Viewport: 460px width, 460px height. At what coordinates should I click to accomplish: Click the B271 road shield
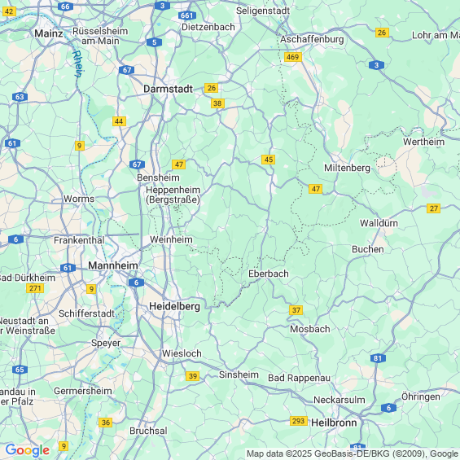point(35,288)
